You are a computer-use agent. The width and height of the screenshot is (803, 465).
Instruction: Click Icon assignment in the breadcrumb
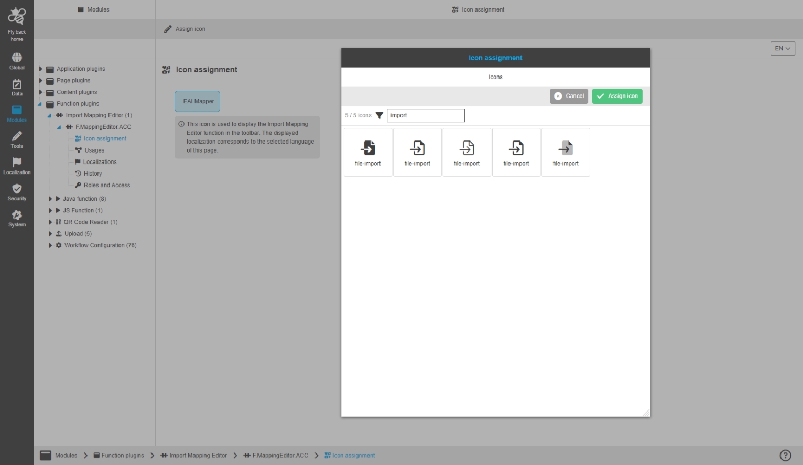click(x=350, y=456)
